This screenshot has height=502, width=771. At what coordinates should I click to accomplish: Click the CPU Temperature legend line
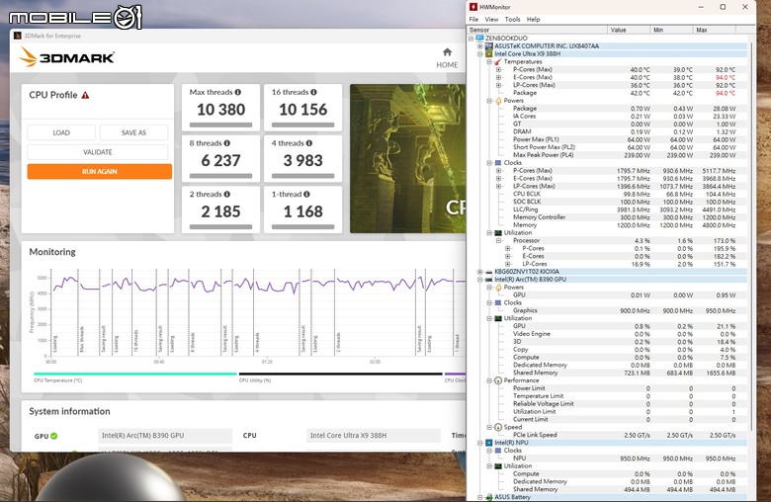coord(135,374)
